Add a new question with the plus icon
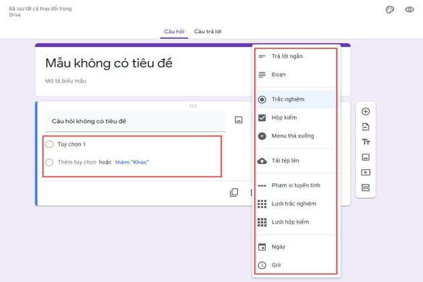 point(365,111)
